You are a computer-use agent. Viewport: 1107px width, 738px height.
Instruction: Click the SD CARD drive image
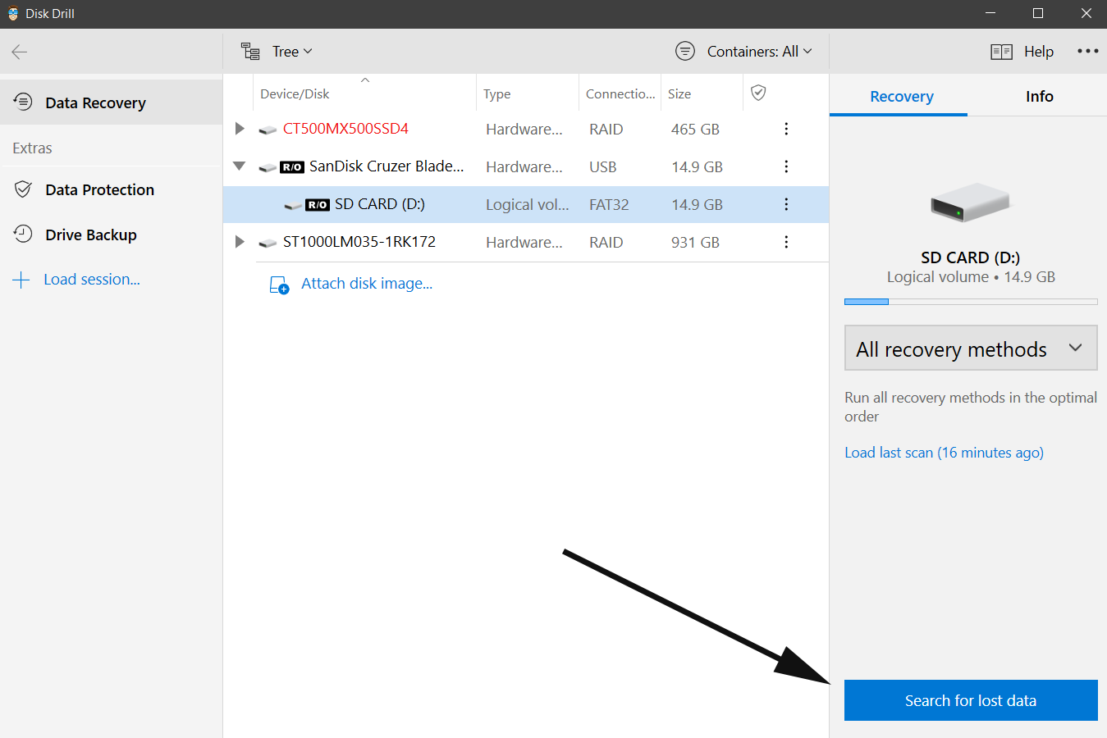[x=970, y=203]
